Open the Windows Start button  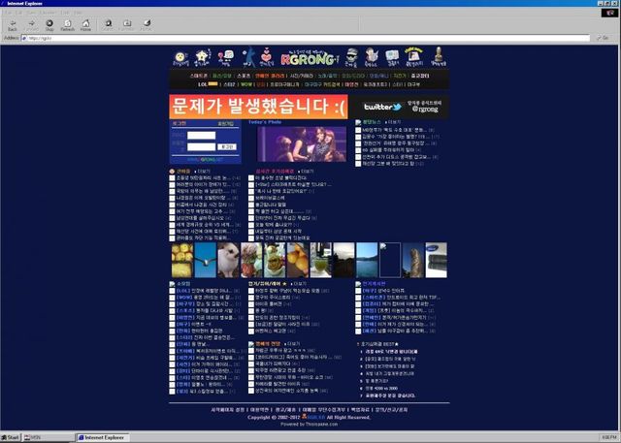(12, 437)
